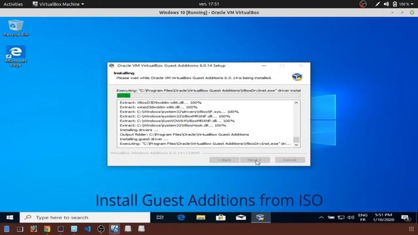
Task: Open the Windows clock showing 5:51 PM
Action: point(383,217)
